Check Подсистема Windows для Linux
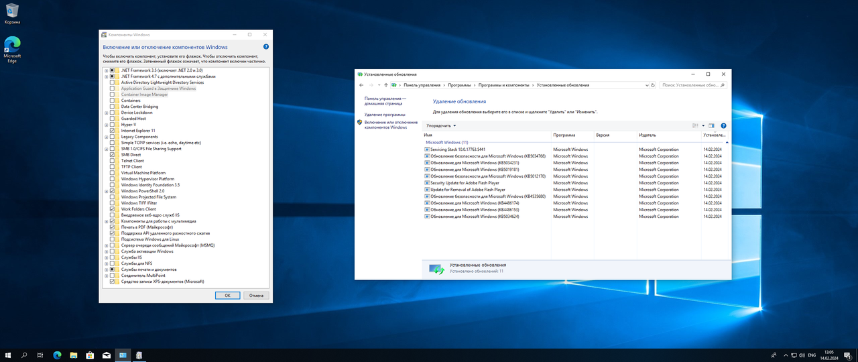Image resolution: width=858 pixels, height=362 pixels. point(112,239)
